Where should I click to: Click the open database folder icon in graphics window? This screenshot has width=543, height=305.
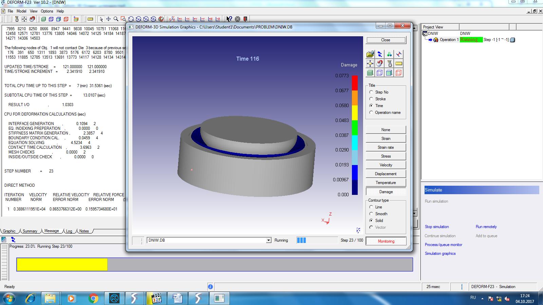point(370,54)
